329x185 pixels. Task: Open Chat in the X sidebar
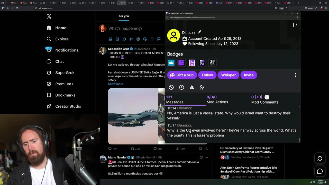pos(55,61)
